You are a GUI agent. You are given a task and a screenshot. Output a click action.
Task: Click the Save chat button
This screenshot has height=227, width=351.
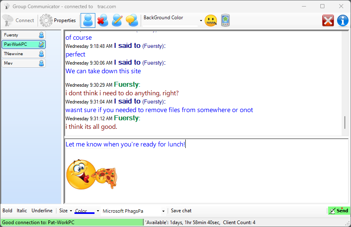(x=181, y=211)
